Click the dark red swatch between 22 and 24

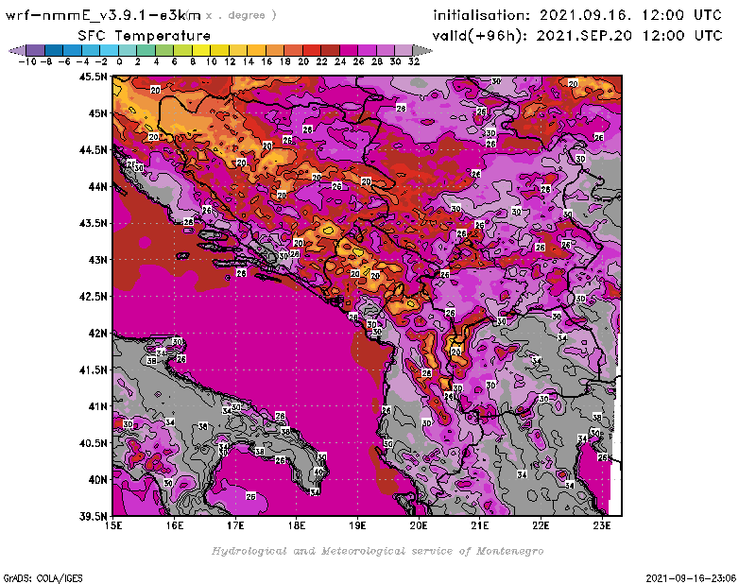point(330,50)
